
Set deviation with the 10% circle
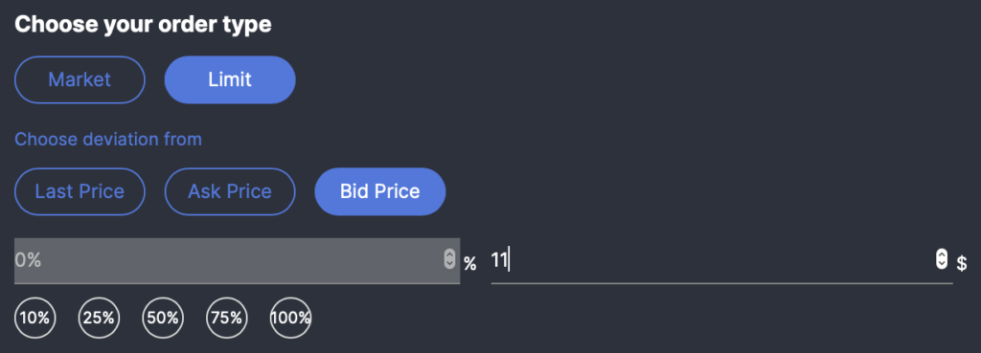[35, 318]
